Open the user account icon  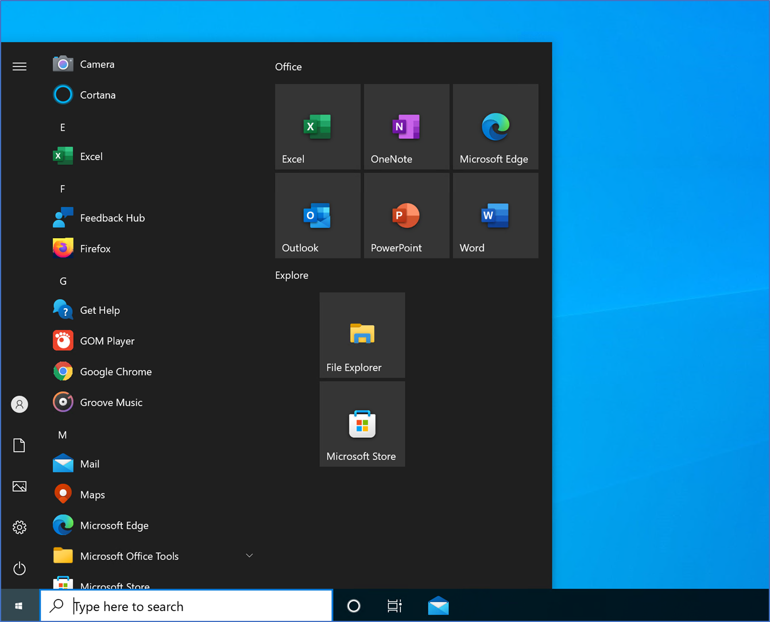click(20, 405)
